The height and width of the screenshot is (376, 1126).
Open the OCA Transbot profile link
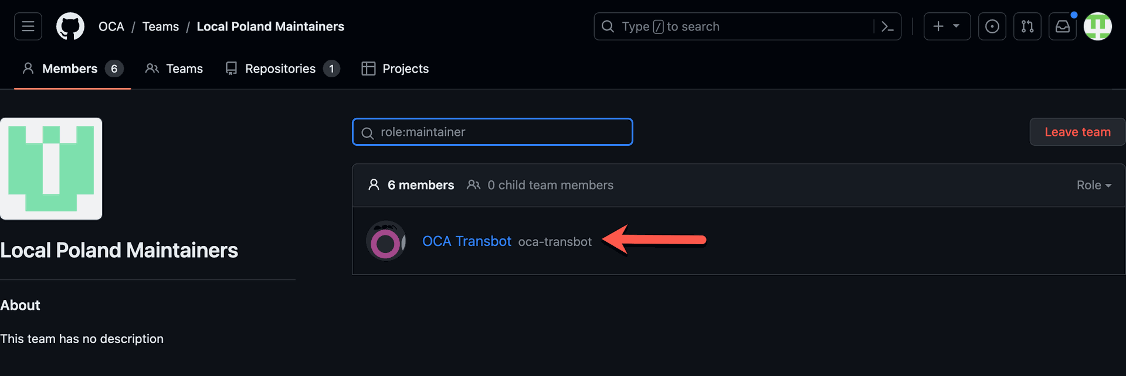click(467, 241)
